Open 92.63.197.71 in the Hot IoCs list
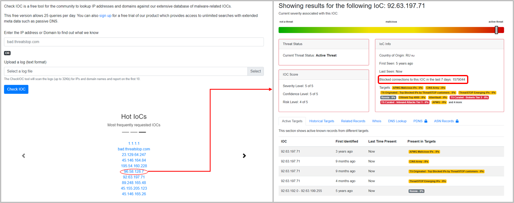This screenshot has width=514, height=203. tap(134, 177)
